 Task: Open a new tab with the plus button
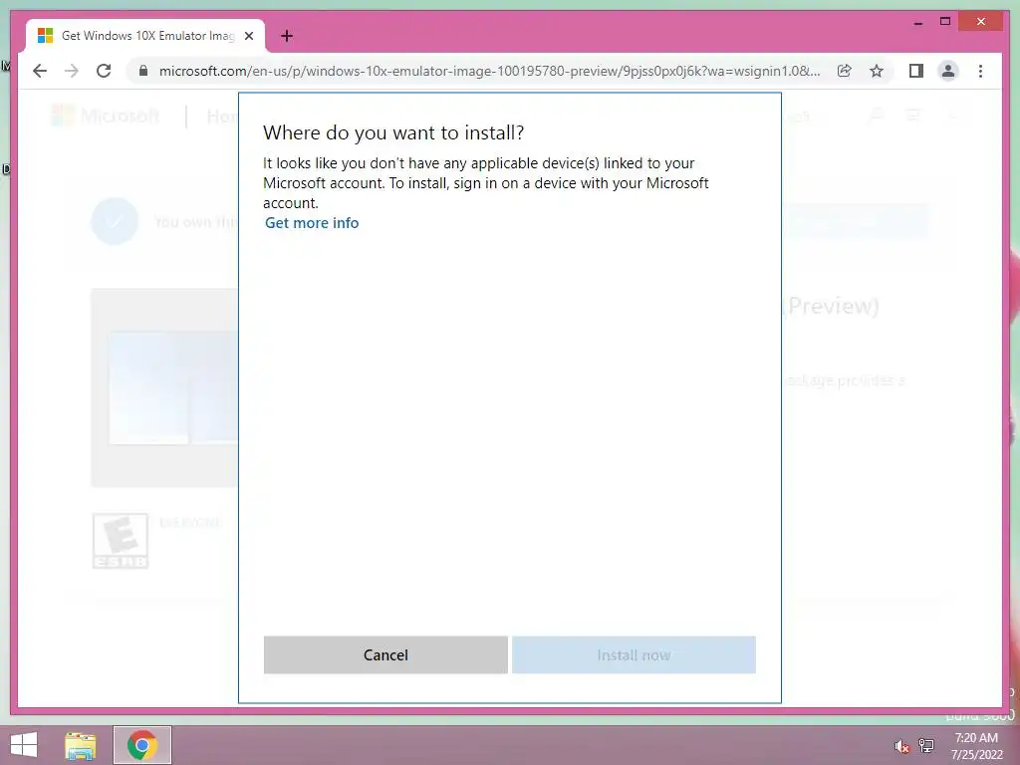point(287,36)
